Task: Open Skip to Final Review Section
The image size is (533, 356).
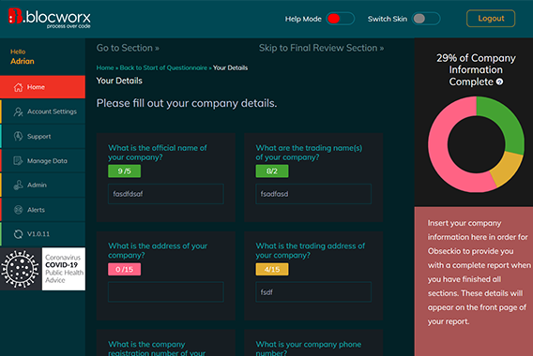Action: tap(321, 48)
